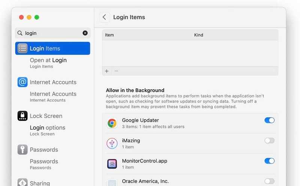Open Passwords sidebar heading
The image size is (300, 186).
pos(44,150)
